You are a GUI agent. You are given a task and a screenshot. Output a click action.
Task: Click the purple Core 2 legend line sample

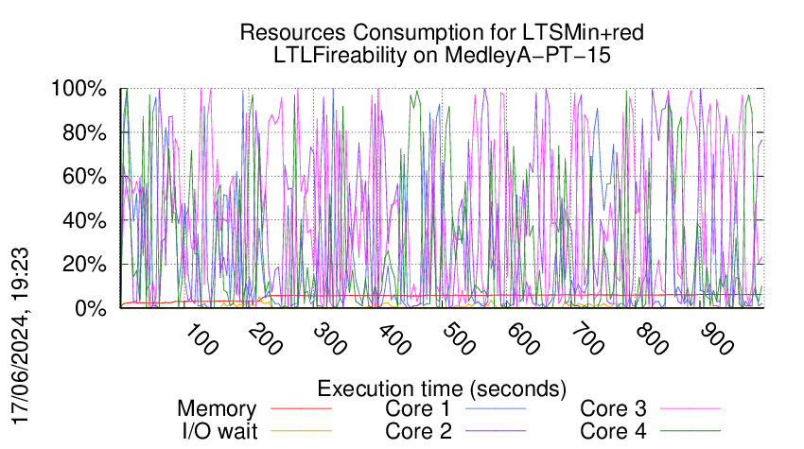pyautogui.click(x=496, y=430)
